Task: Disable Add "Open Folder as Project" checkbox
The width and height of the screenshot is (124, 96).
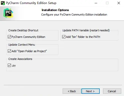Action: [9, 51]
